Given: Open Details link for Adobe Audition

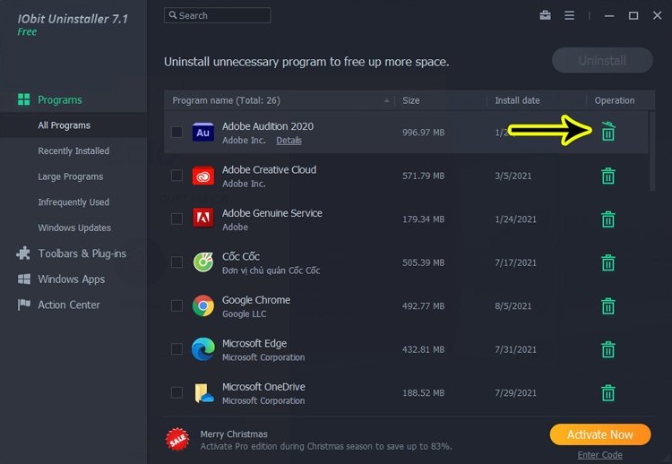Looking at the screenshot, I should tap(289, 141).
